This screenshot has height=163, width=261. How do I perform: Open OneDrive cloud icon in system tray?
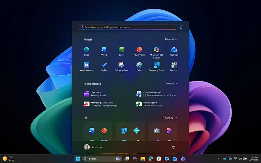(x=224, y=159)
